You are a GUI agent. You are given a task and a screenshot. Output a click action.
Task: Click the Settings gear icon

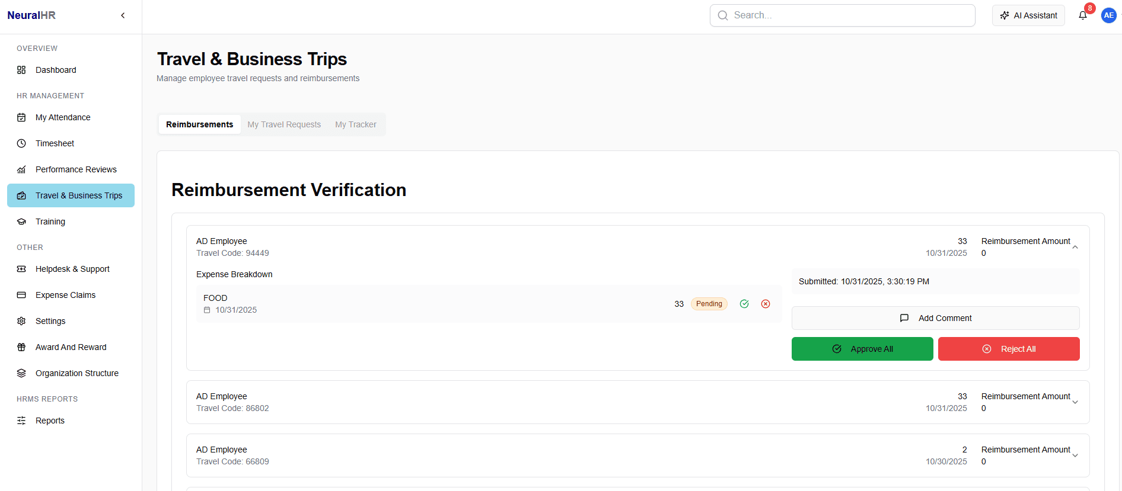(x=21, y=321)
